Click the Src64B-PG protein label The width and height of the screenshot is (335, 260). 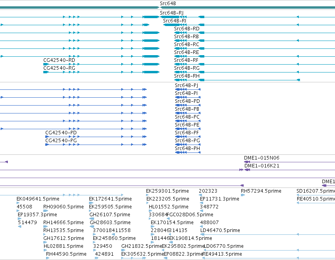(x=187, y=141)
